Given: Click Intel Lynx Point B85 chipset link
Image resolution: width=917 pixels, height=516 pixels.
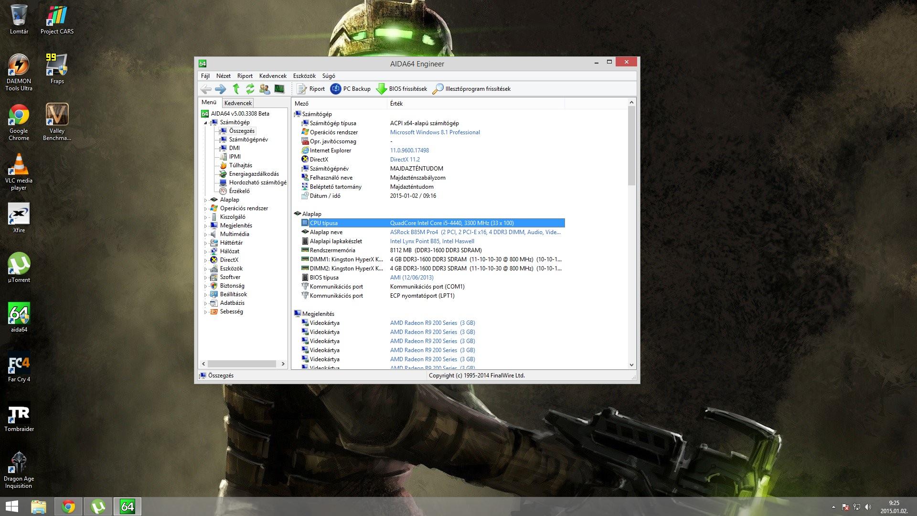Looking at the screenshot, I should [432, 241].
